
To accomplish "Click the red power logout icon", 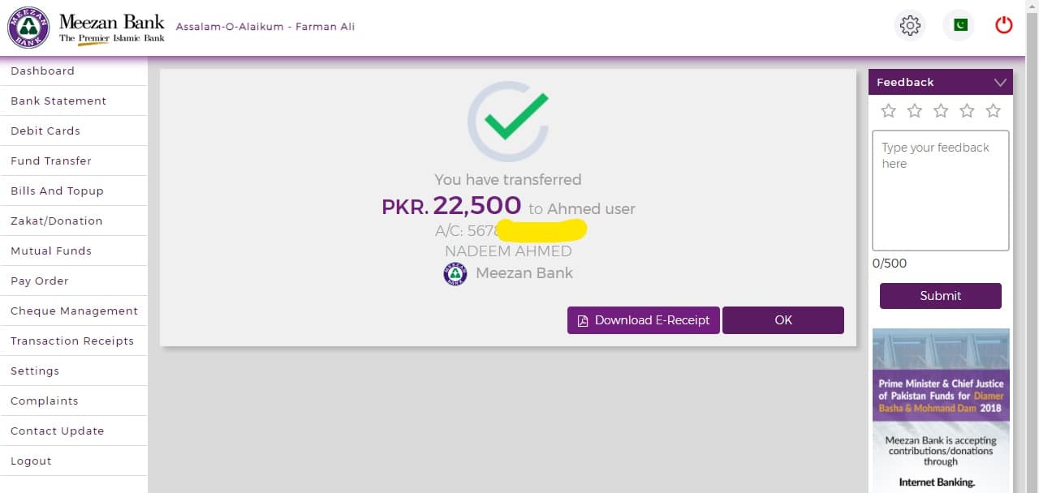I will pos(1004,25).
